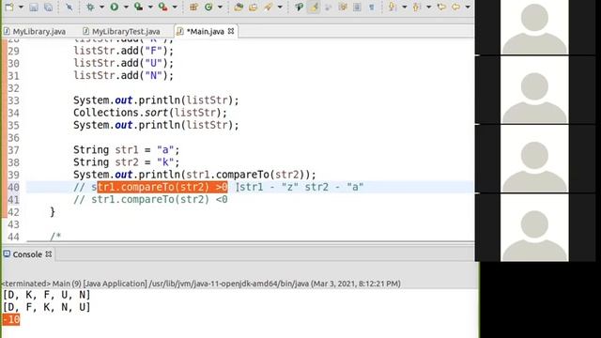601x338 pixels.
Task: Open the New file dropdown arrow
Action: coord(21,7)
